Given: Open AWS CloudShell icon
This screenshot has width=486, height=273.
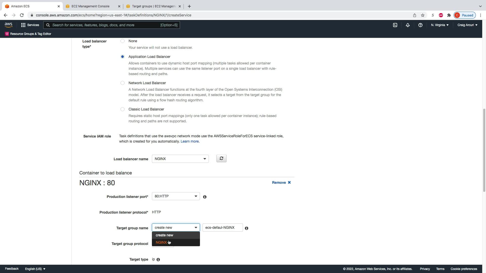Looking at the screenshot, I should [395, 25].
